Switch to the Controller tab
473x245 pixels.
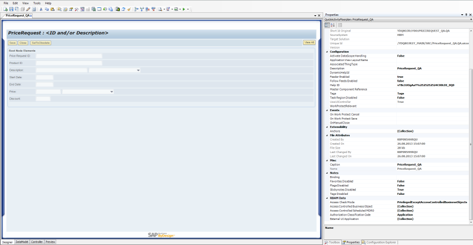click(x=37, y=242)
